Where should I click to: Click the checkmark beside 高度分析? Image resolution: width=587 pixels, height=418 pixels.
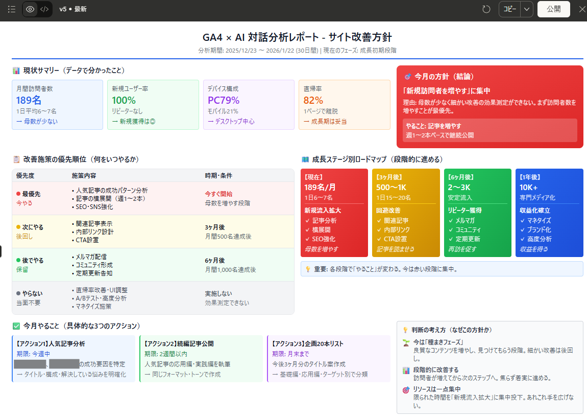[522, 239]
